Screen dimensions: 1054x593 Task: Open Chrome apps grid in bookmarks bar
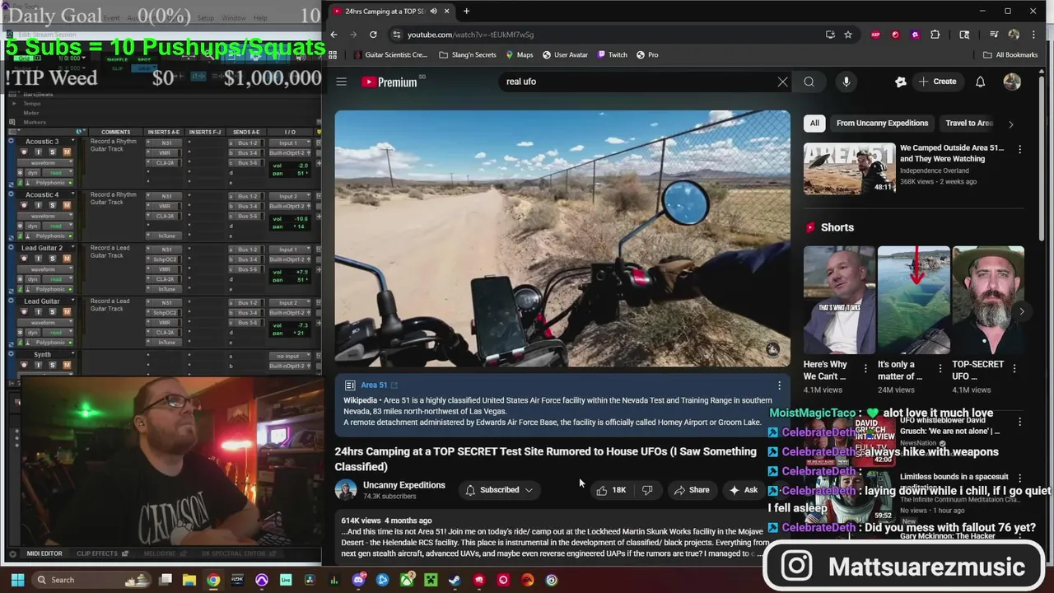[333, 54]
